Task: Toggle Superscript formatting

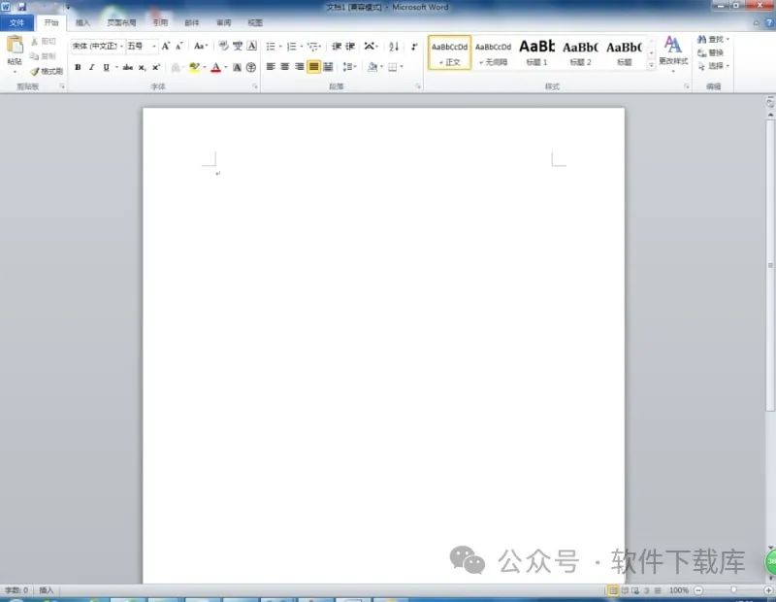Action: 156,67
